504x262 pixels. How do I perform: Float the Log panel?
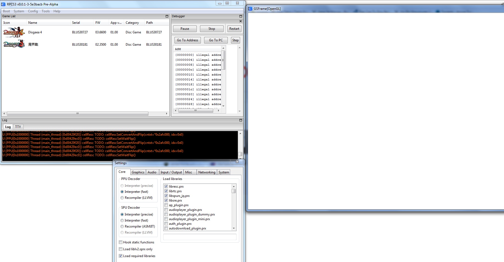pyautogui.click(x=241, y=120)
